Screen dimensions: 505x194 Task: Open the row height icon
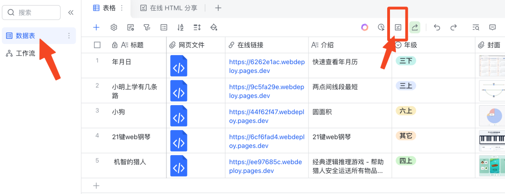pos(197,27)
